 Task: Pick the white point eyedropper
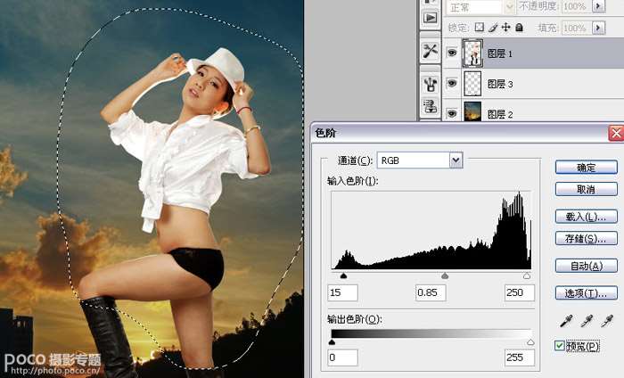pos(607,321)
